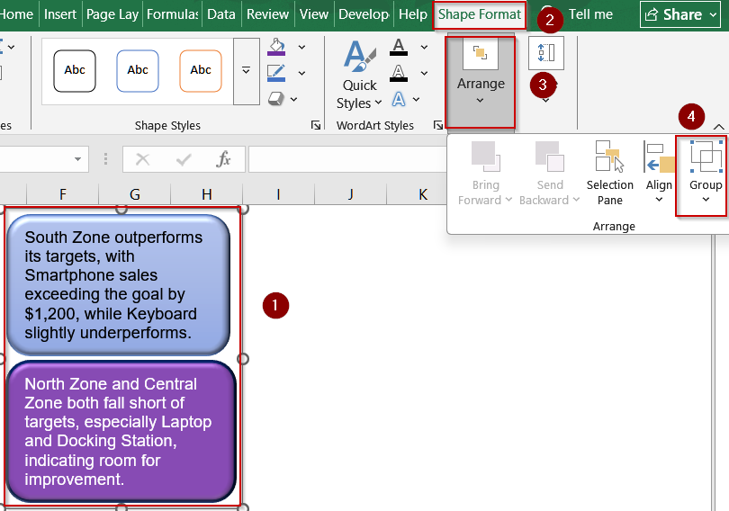The height and width of the screenshot is (511, 729).
Task: Click the Enter checkmark in formula bar
Action: 184,159
